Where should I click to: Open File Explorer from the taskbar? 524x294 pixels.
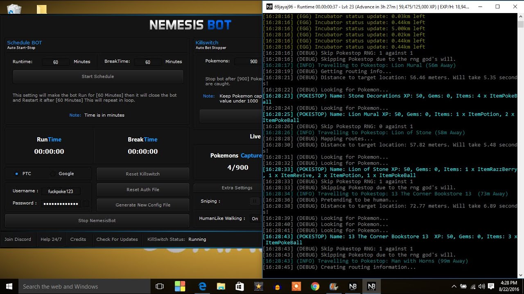[221, 287]
